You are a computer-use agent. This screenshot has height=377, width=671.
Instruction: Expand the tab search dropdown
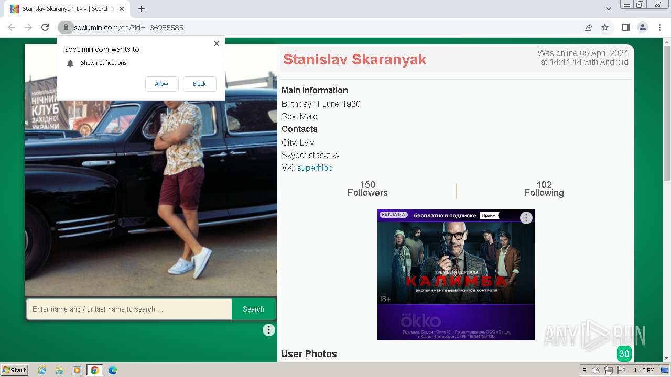[608, 9]
